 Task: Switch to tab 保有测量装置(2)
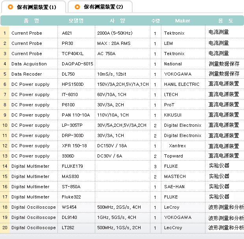click(100, 7)
